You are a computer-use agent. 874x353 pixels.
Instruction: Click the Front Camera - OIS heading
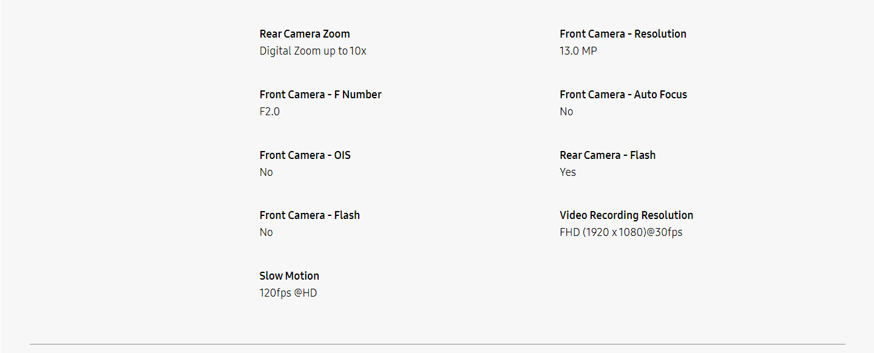(305, 155)
